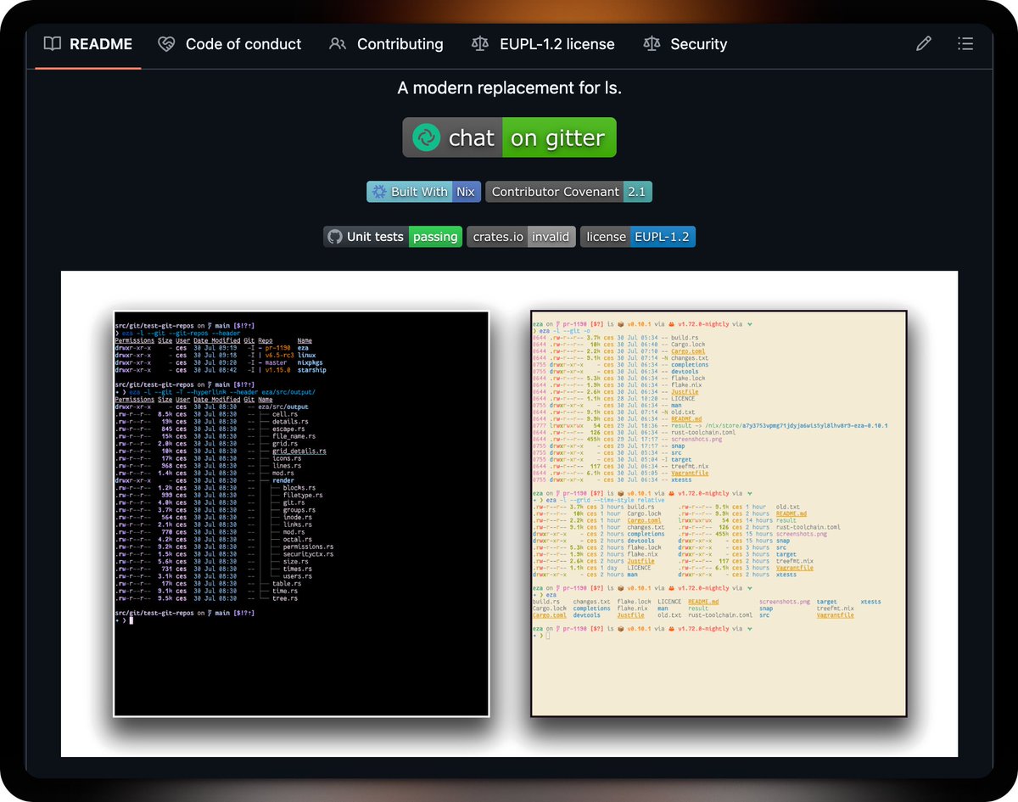Open the chat on gitter badge
The image size is (1018, 802).
tap(509, 137)
